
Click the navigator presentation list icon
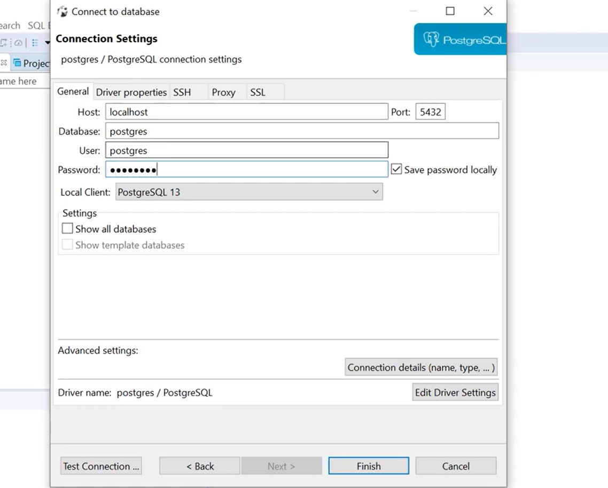(34, 43)
